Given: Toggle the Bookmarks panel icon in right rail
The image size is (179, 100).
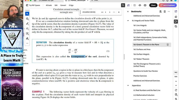Looking at the screenshot, I should coord(176,21).
